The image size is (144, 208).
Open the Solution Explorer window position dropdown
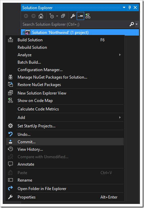124,7
